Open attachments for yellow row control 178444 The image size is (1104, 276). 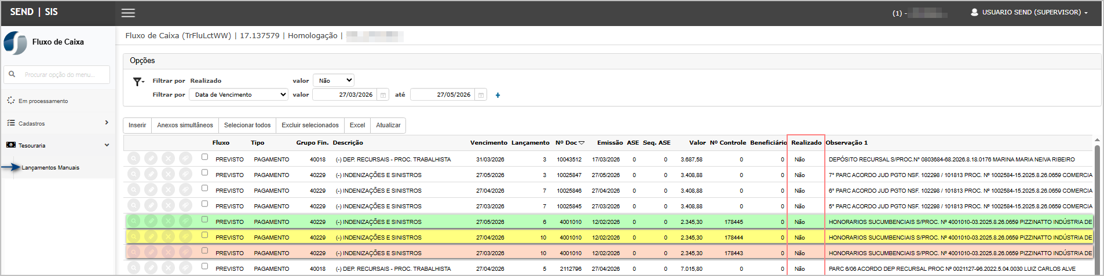pos(185,237)
